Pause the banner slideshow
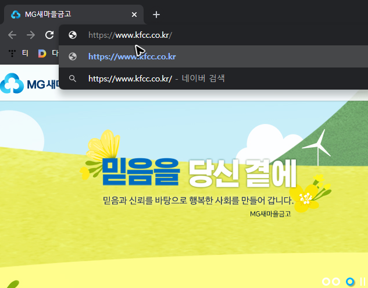This screenshot has width=368, height=288. pyautogui.click(x=363, y=282)
